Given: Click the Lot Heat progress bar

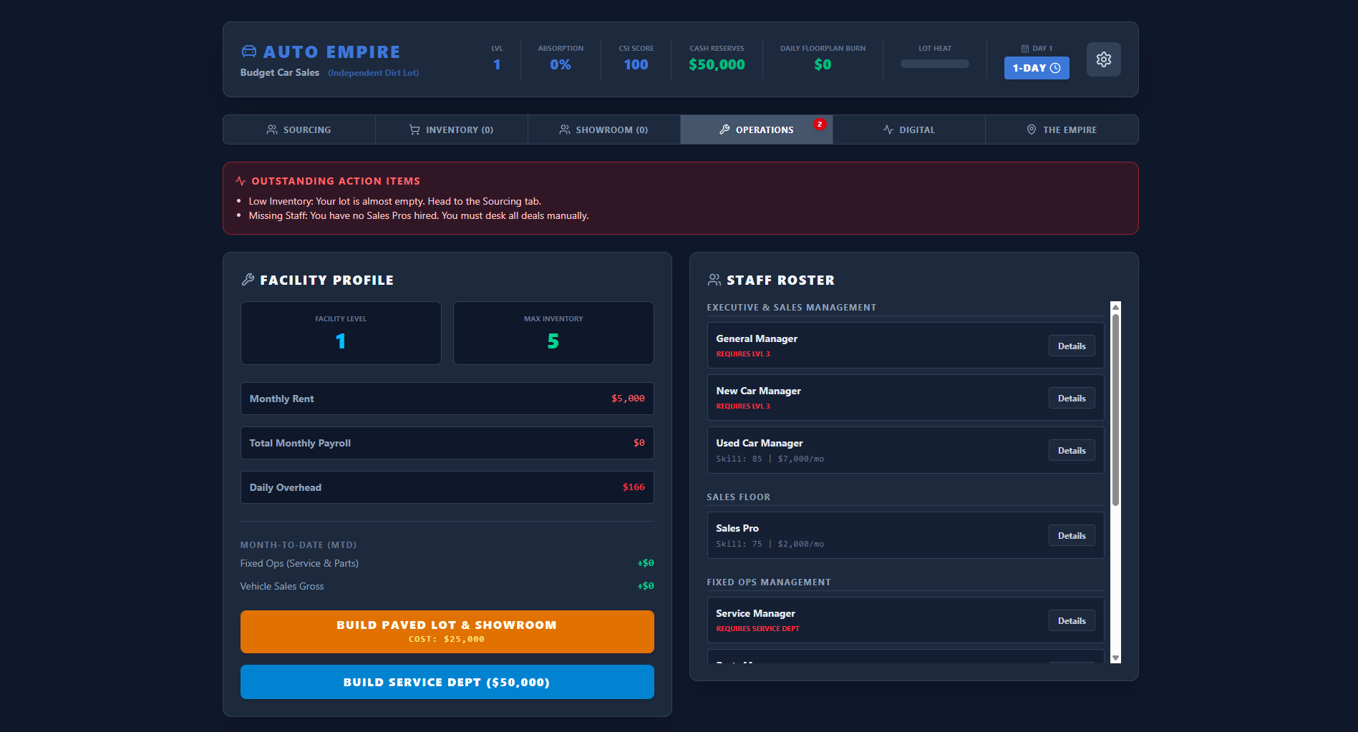Looking at the screenshot, I should click(x=935, y=64).
